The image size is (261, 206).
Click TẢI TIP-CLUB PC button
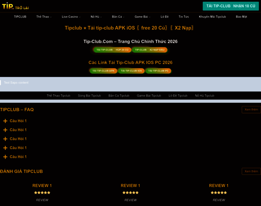pos(158,71)
